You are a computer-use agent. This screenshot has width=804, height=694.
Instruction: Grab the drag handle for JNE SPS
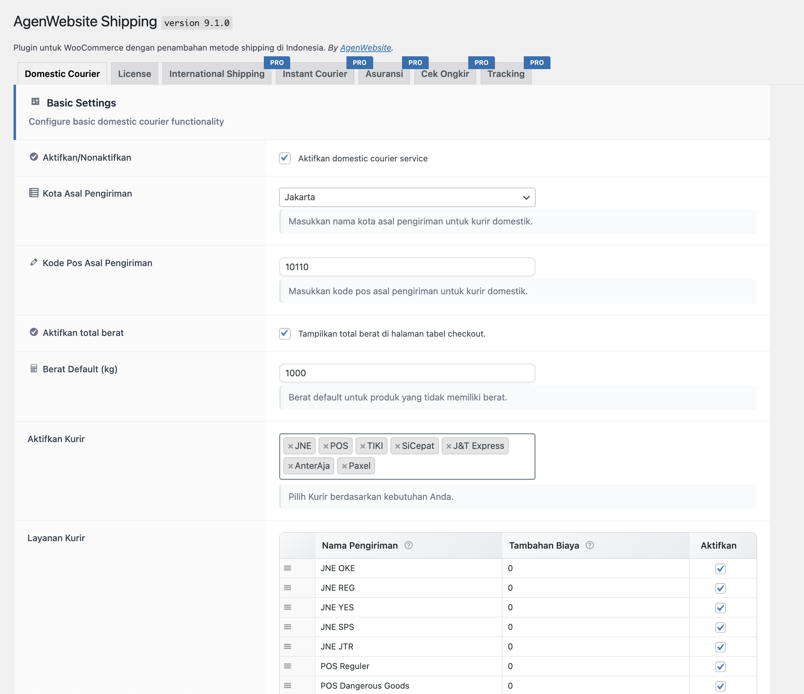coord(288,627)
